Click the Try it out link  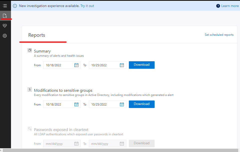(87, 6)
